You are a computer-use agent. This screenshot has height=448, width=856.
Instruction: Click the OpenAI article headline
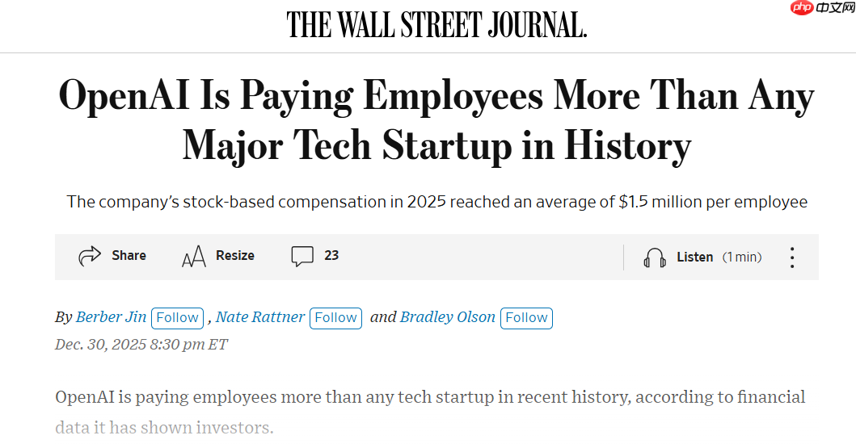pos(436,121)
